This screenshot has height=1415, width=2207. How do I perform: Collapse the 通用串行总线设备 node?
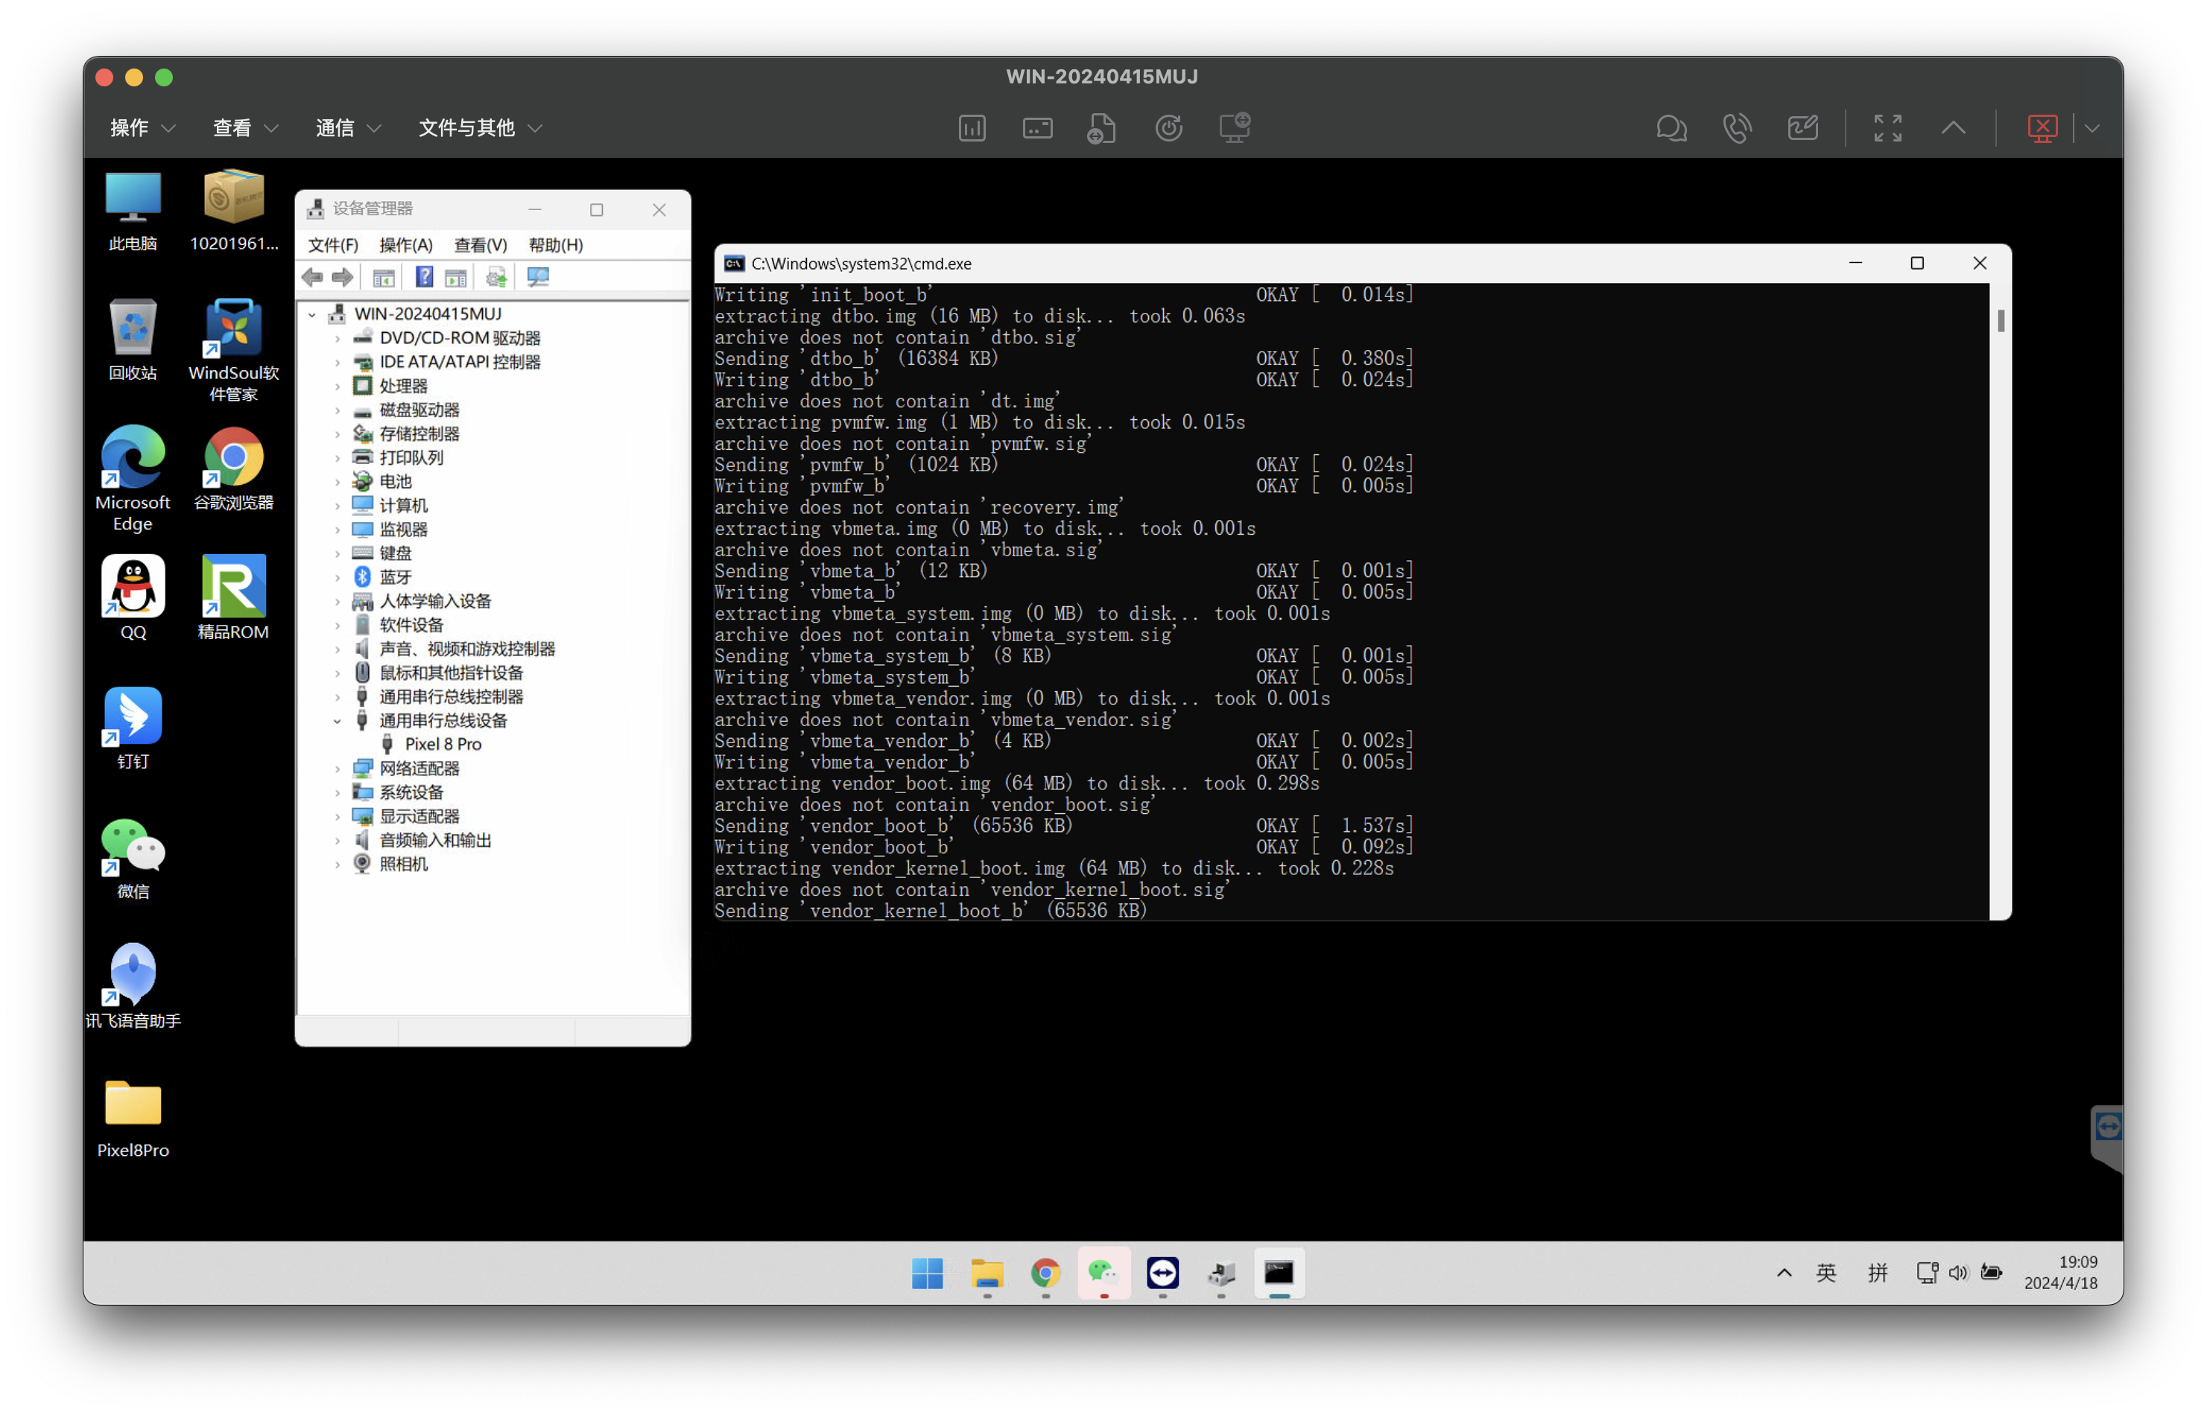pyautogui.click(x=338, y=722)
